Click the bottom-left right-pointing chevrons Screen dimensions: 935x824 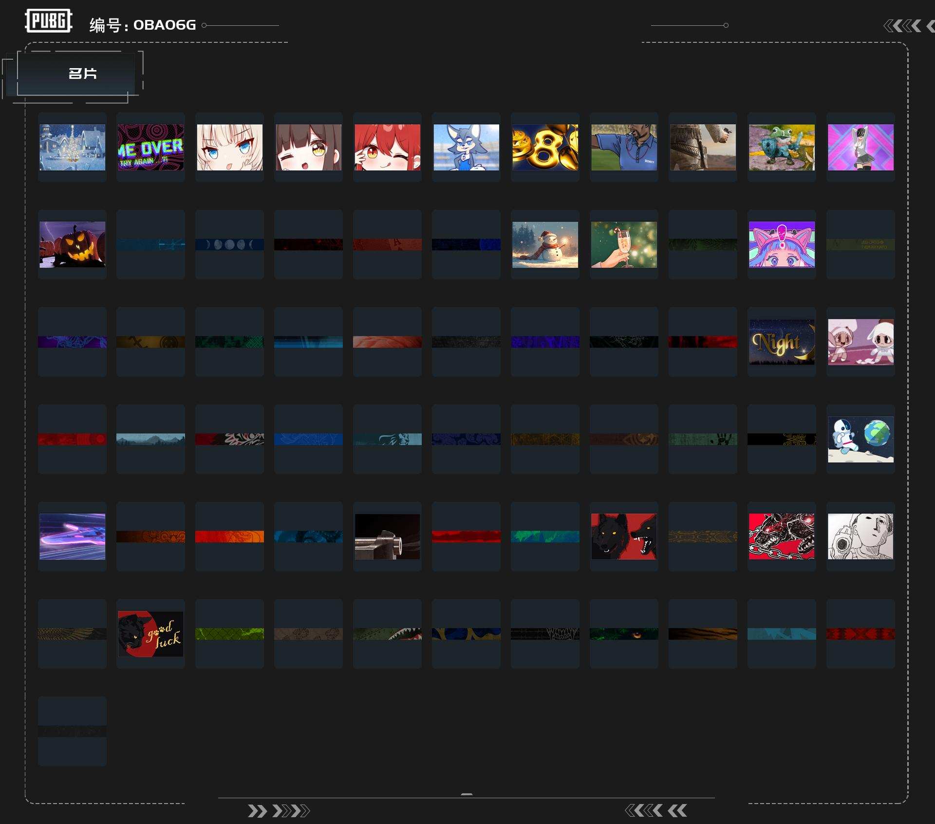pos(278,811)
